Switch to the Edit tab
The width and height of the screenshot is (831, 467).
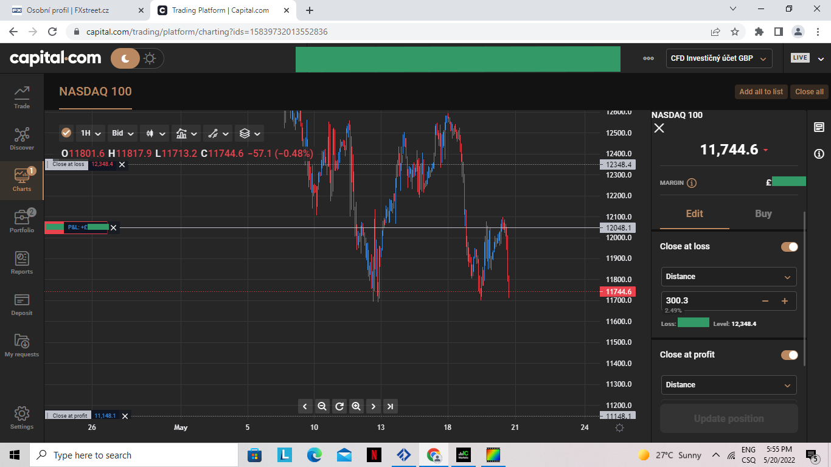tap(694, 214)
